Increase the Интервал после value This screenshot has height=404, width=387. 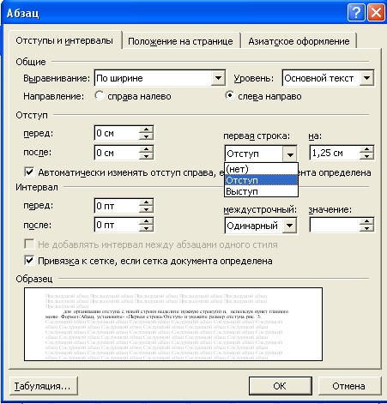pos(146,221)
